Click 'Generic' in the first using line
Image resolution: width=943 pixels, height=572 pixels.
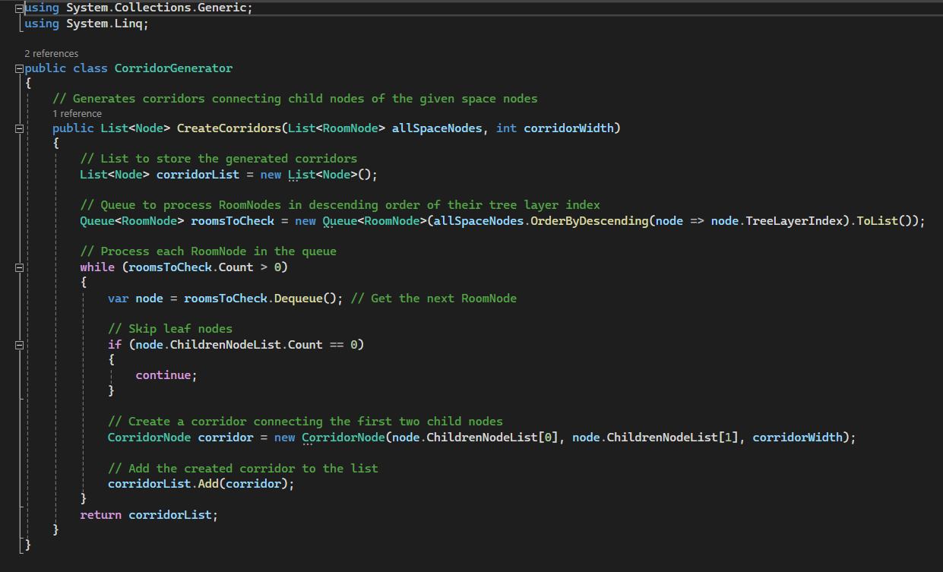coord(222,8)
